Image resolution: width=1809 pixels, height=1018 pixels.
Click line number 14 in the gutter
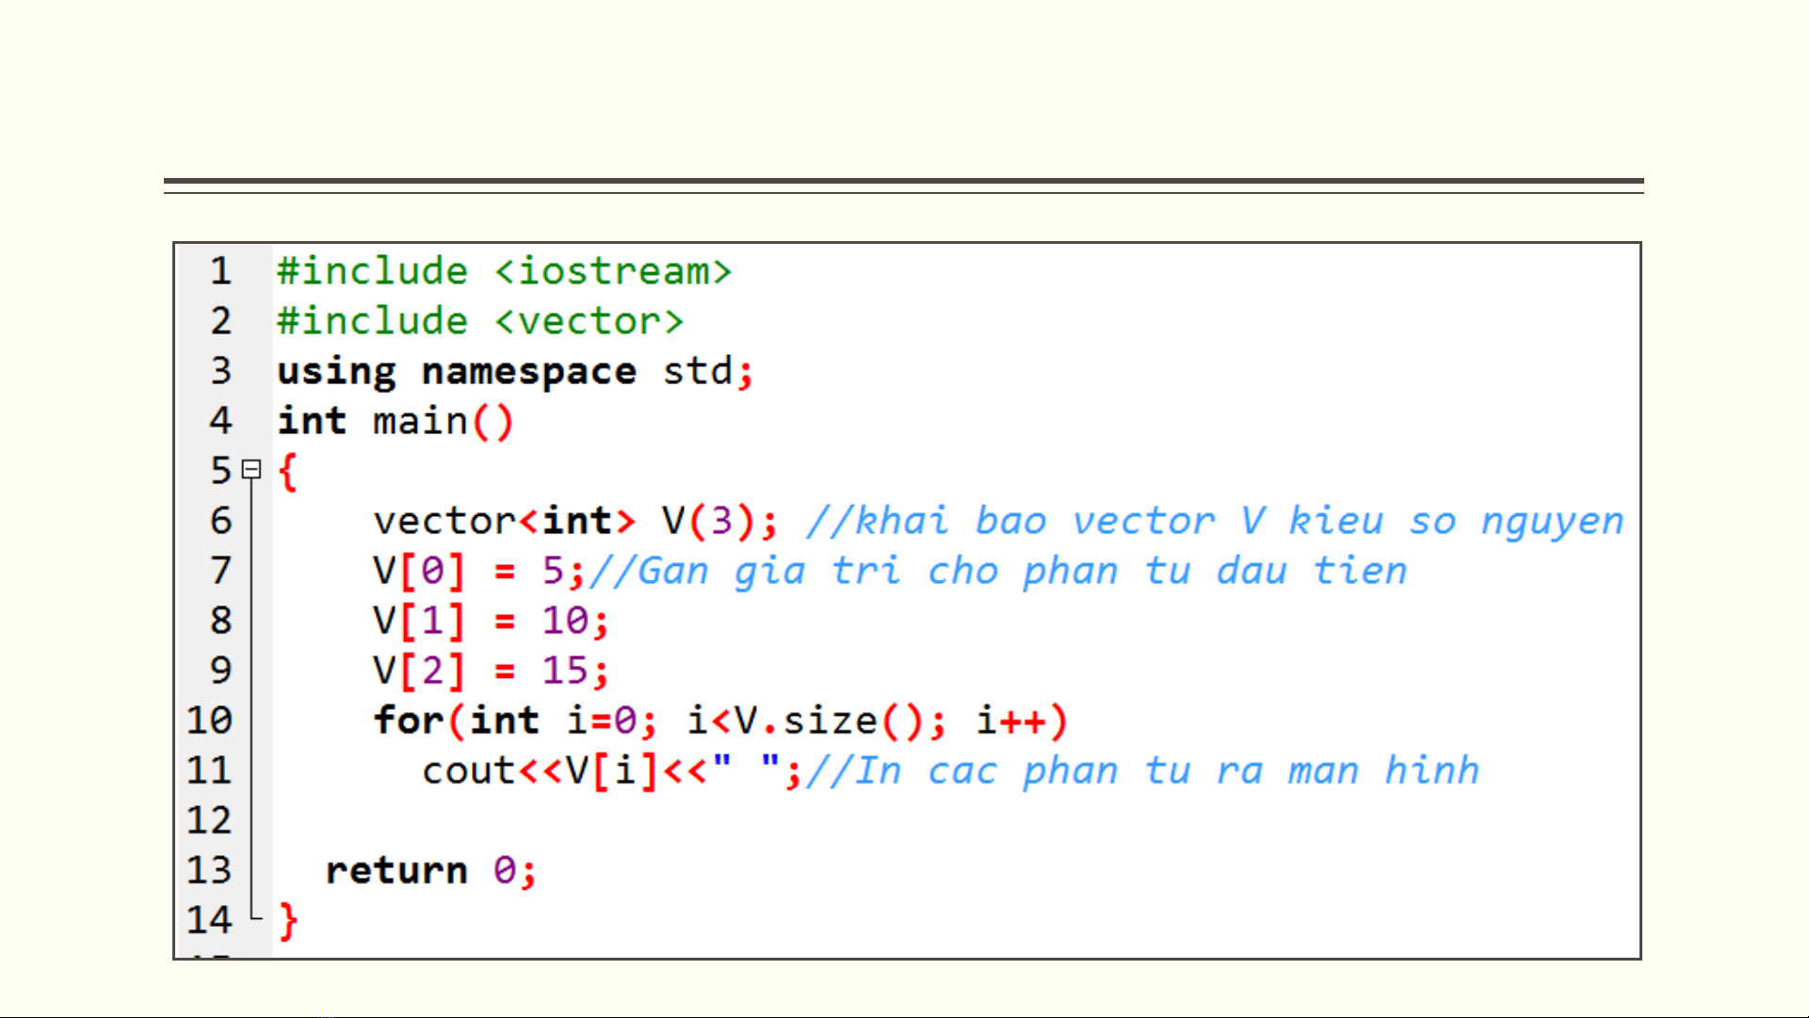click(x=209, y=920)
